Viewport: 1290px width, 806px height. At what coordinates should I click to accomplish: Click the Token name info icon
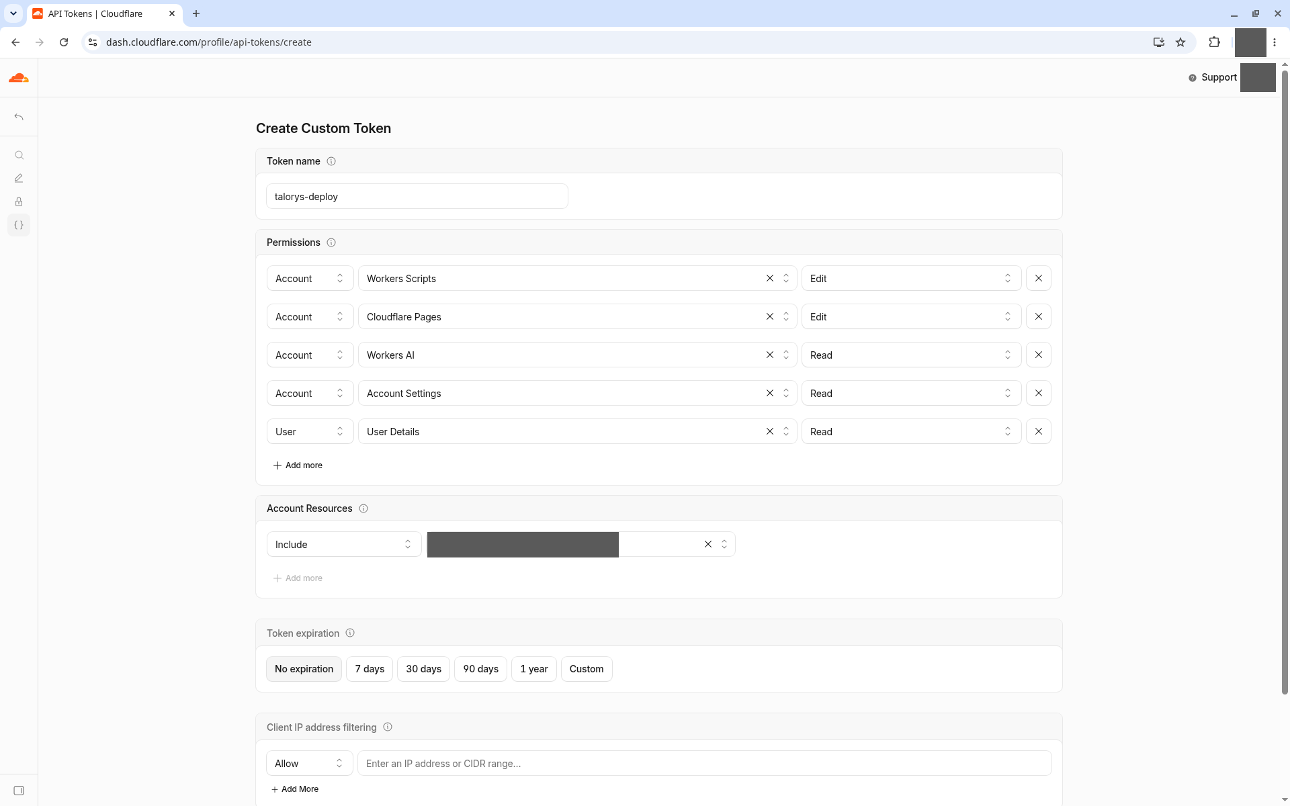pyautogui.click(x=331, y=161)
